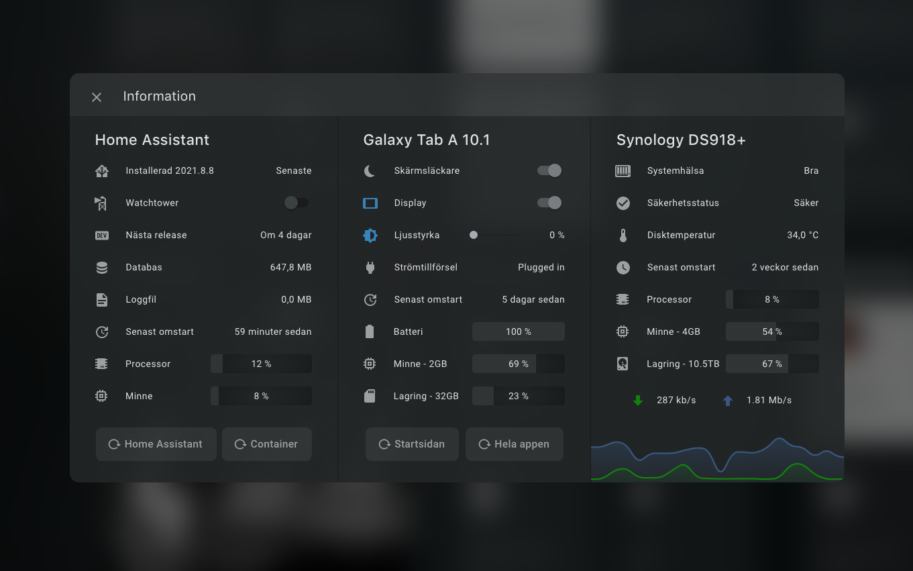Click the Synology Processor 8 % bar
Screen dimensions: 913x571
tap(772, 299)
